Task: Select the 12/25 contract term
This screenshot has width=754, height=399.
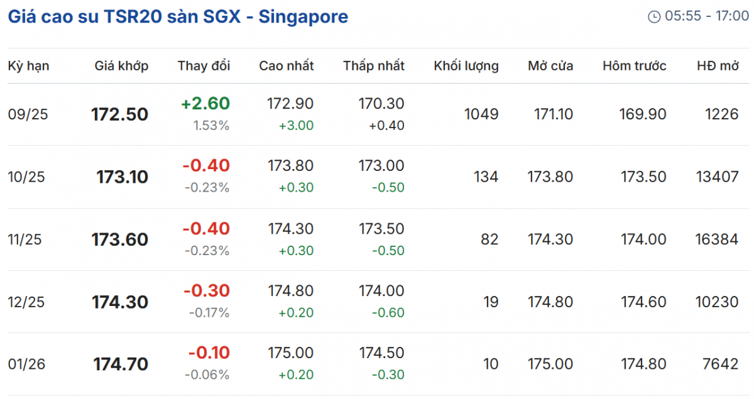Action: tap(26, 302)
